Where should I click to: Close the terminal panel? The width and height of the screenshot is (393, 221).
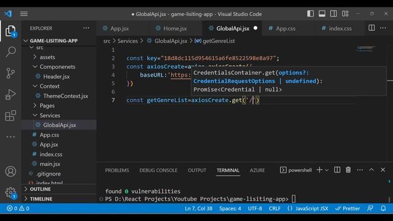click(x=383, y=170)
